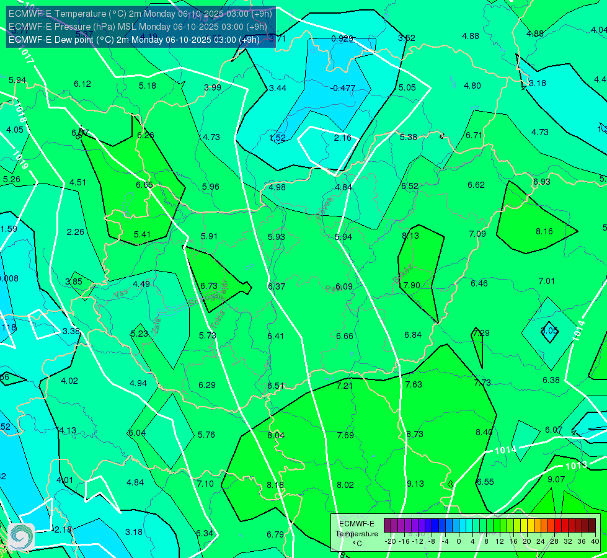Click the -0.477 temperature value
Image resolution: width=607 pixels, height=558 pixels.
click(343, 88)
